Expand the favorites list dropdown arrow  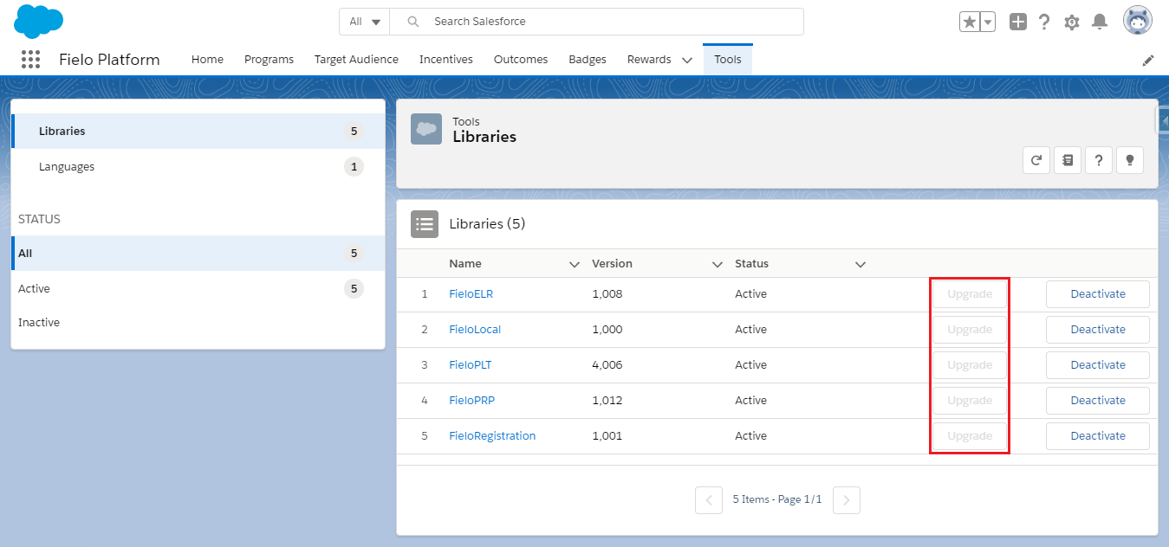987,22
